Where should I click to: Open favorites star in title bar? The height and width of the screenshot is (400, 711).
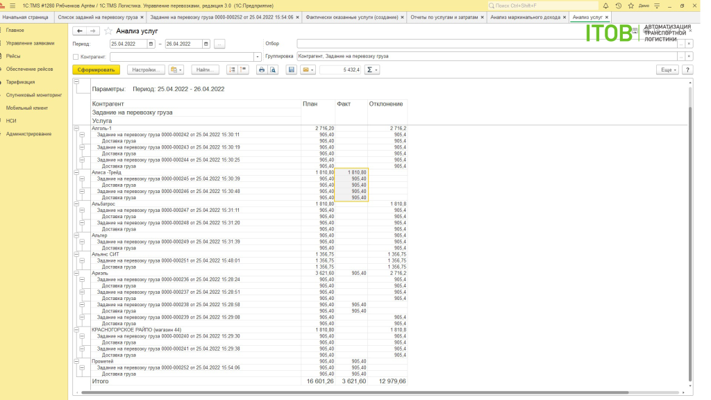(630, 6)
